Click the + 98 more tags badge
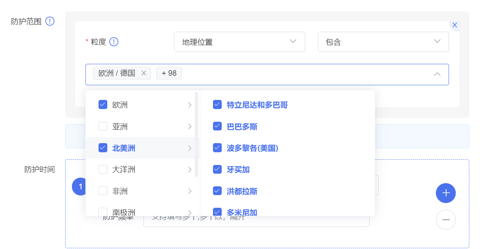 (169, 73)
